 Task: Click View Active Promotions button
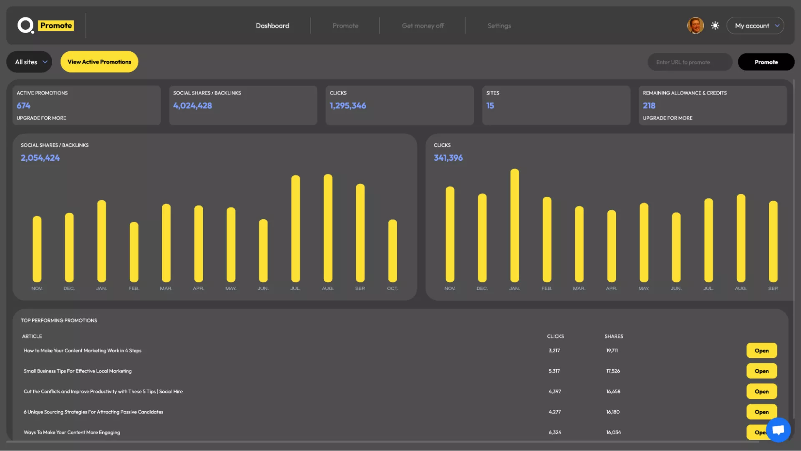click(99, 62)
